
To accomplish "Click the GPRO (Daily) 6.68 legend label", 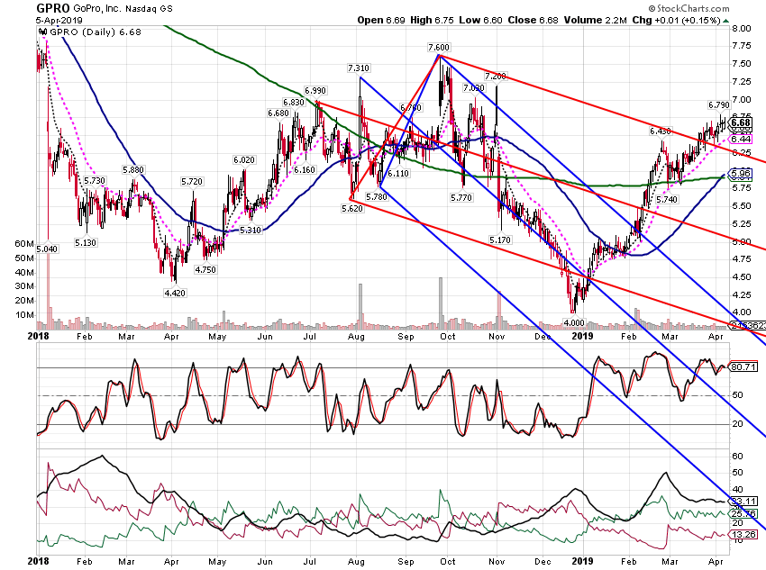I will click(96, 32).
